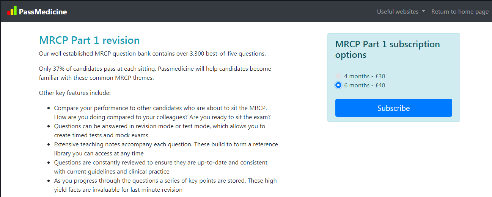Click the 'MRCP Part 1 revision' heading
The image size is (492, 197).
(x=90, y=40)
